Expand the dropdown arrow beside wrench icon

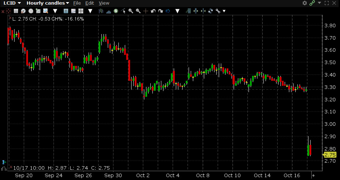click(224, 11)
